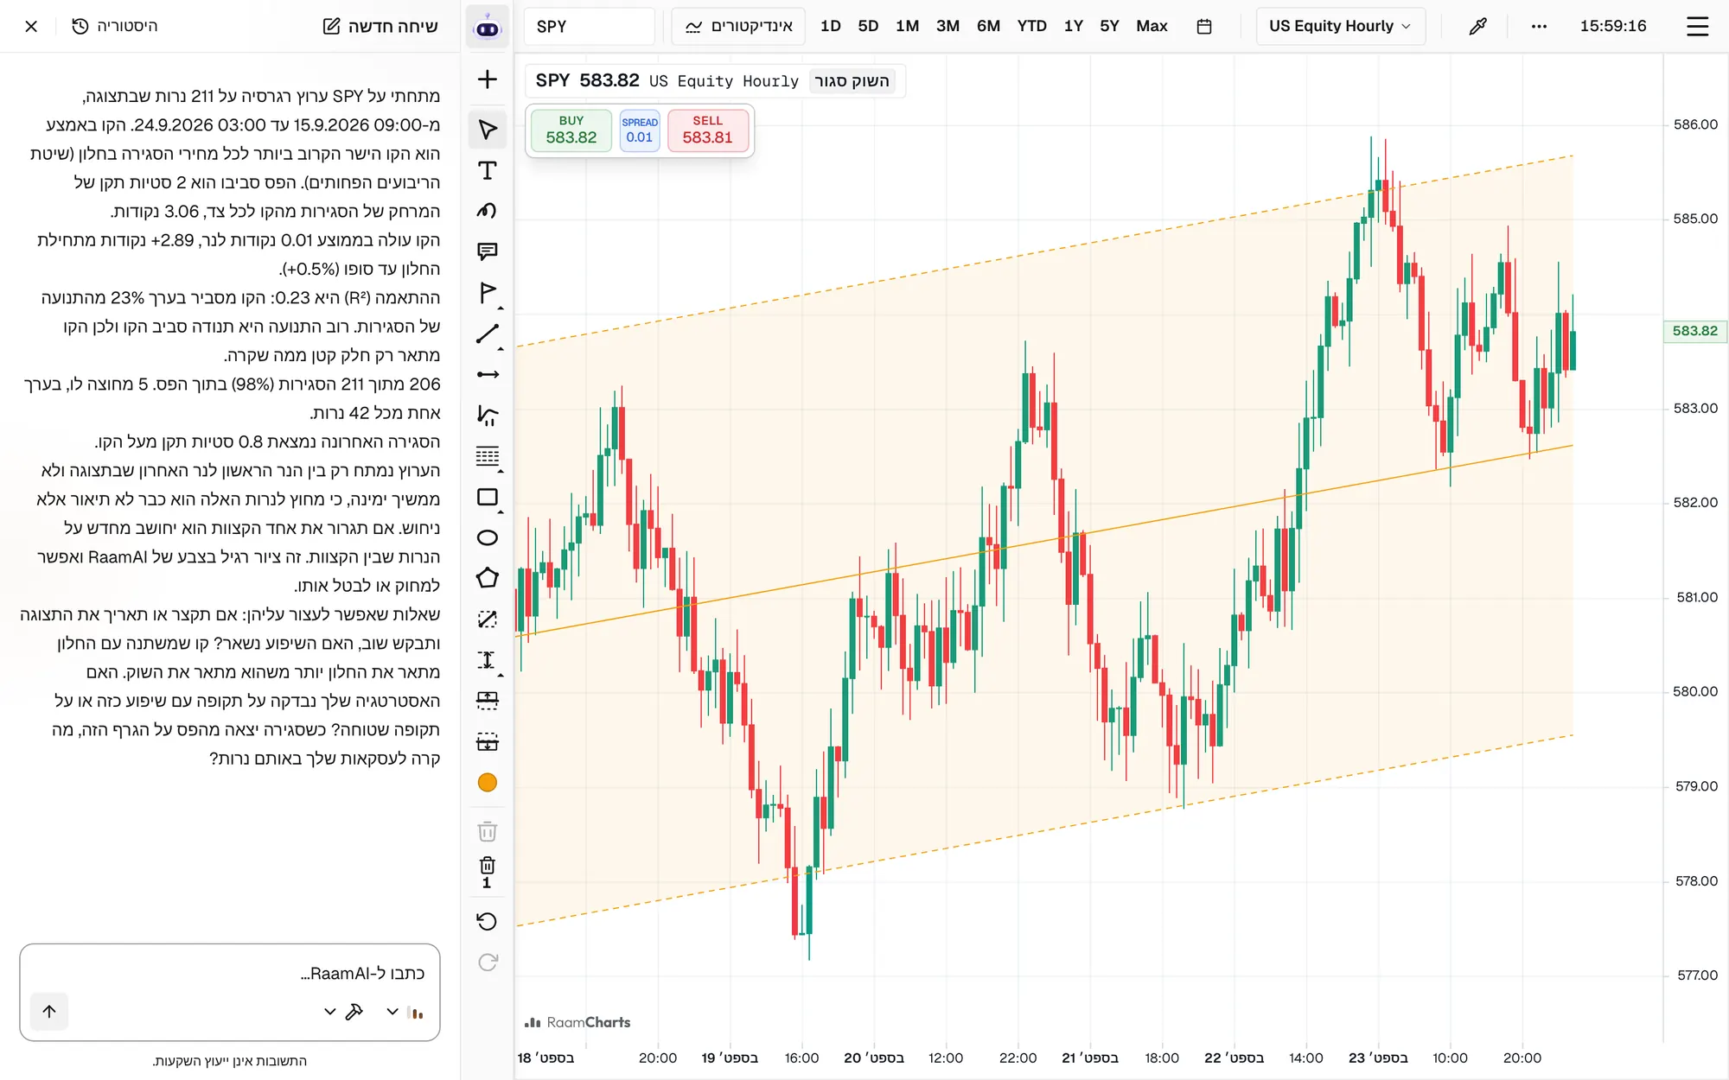Click the SPY symbol search field

[590, 26]
